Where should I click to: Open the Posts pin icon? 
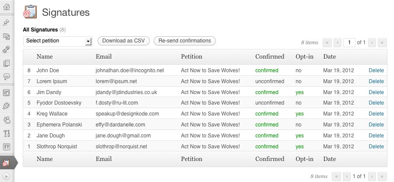[x=7, y=23]
